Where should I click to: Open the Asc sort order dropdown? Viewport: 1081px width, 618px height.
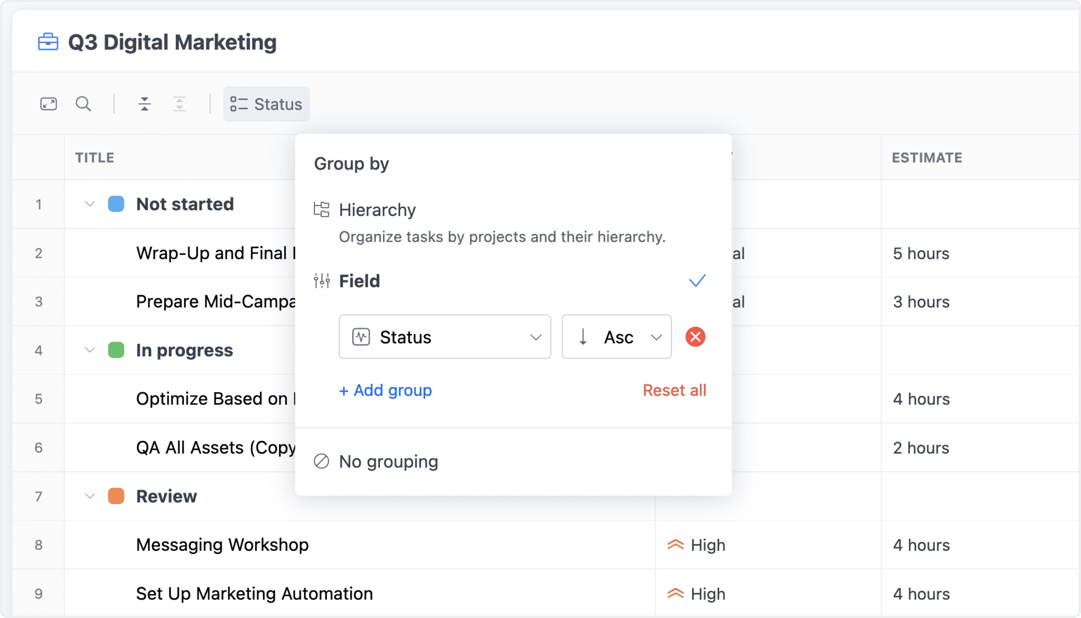pos(617,337)
